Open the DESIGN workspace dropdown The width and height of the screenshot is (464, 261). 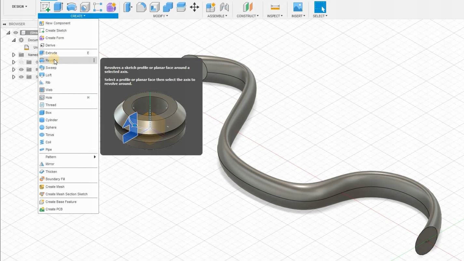click(x=20, y=6)
